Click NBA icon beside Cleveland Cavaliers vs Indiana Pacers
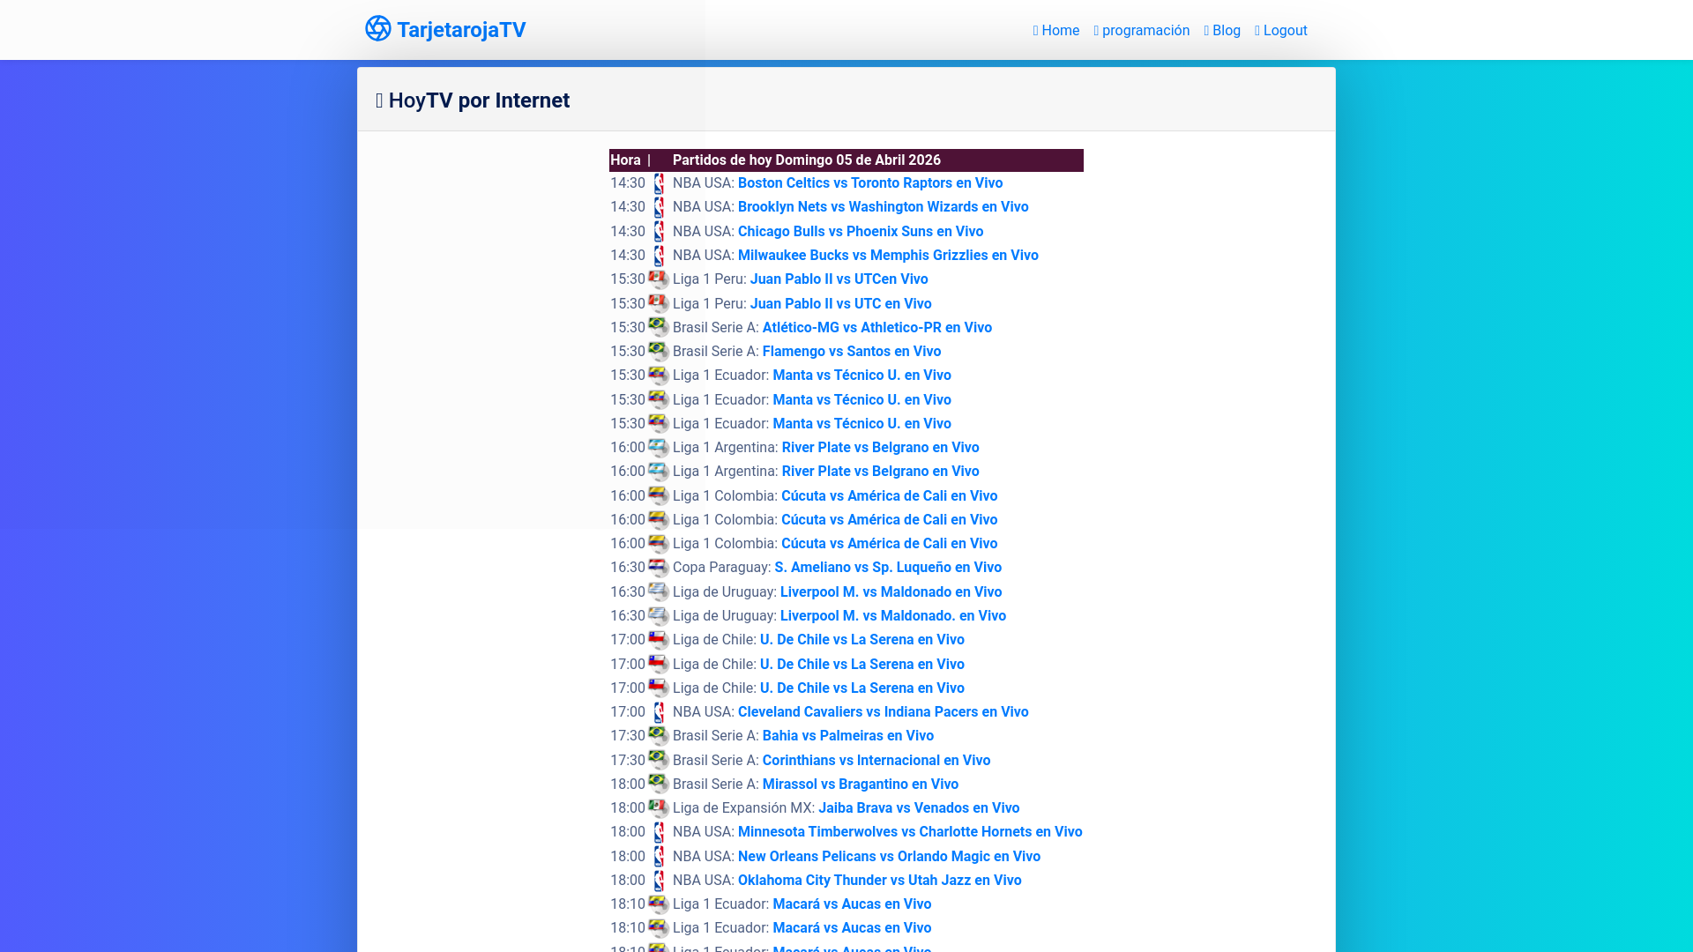 [x=659, y=712]
